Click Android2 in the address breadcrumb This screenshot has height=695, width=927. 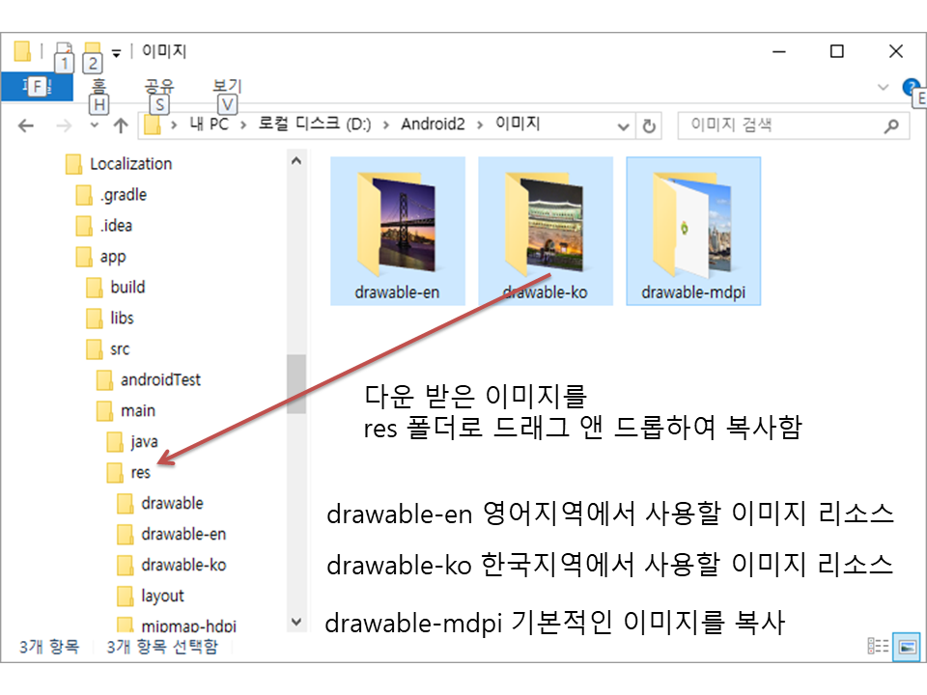(x=433, y=125)
